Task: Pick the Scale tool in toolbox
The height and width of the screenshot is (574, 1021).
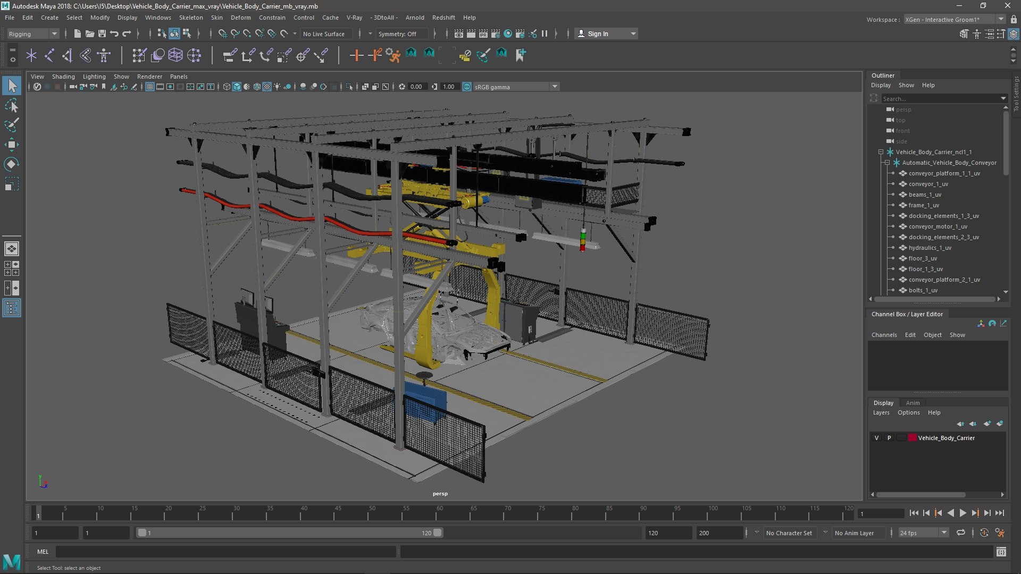Action: [12, 184]
